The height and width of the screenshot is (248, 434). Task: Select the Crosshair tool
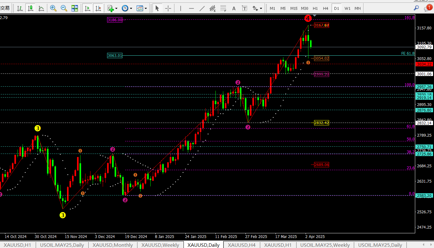[x=168, y=8]
